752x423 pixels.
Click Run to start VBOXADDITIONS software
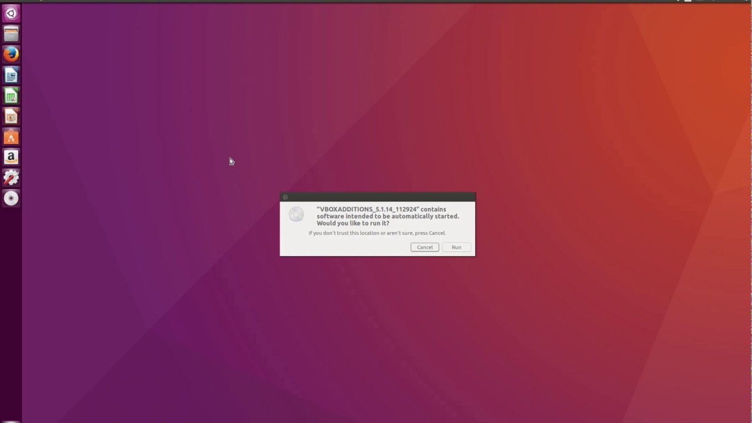tap(456, 247)
